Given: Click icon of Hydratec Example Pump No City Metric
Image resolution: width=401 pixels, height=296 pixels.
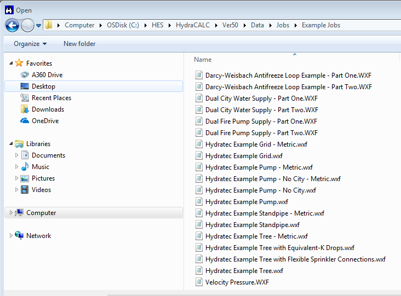Looking at the screenshot, I should click(x=199, y=178).
